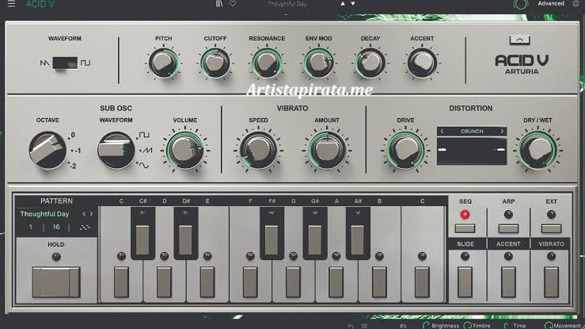The width and height of the screenshot is (585, 329).
Task: Play the C# black key
Action: (x=142, y=239)
